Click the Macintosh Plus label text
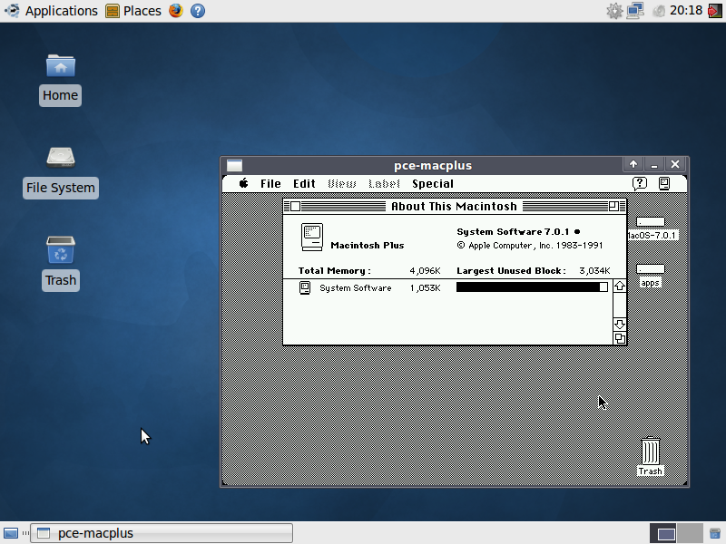Viewport: 726px width, 544px height. tap(368, 246)
